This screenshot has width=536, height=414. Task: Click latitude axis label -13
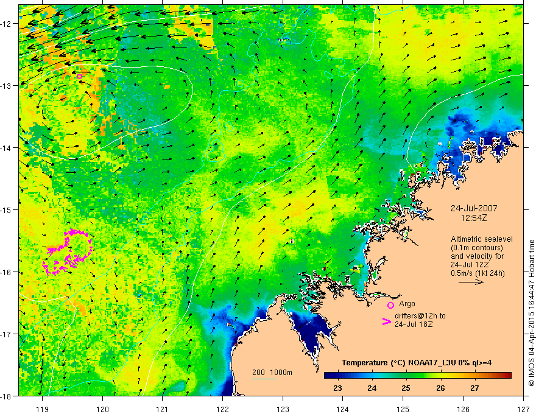coord(7,86)
